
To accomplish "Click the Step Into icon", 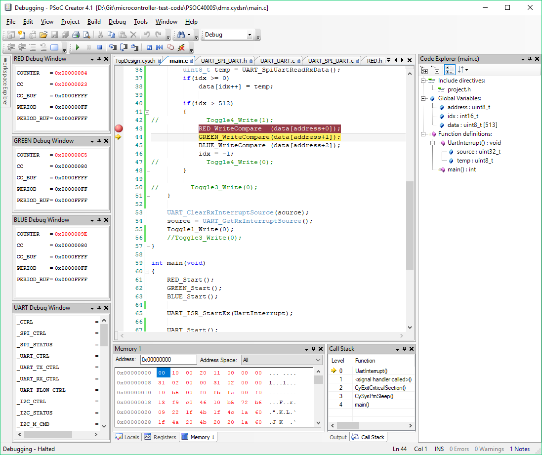I will click(113, 47).
